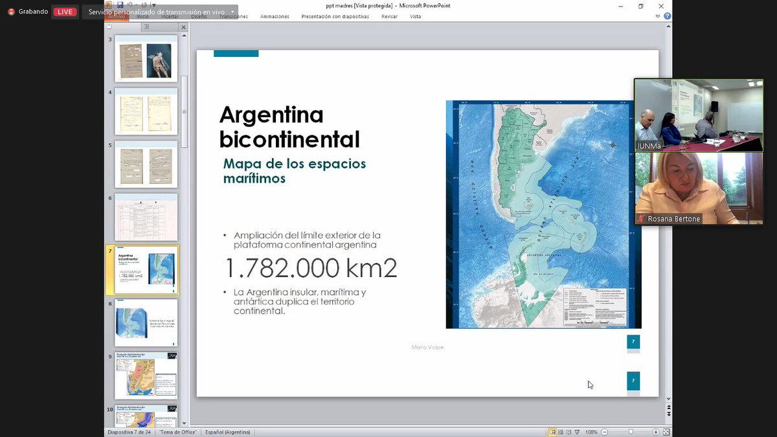Click Diapositiva 7 de 24 status text
777x437 pixels.
pyautogui.click(x=129, y=432)
